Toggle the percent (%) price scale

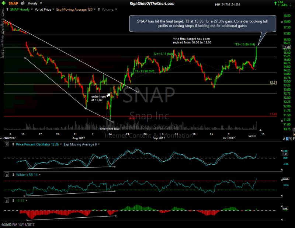tap(291, 138)
